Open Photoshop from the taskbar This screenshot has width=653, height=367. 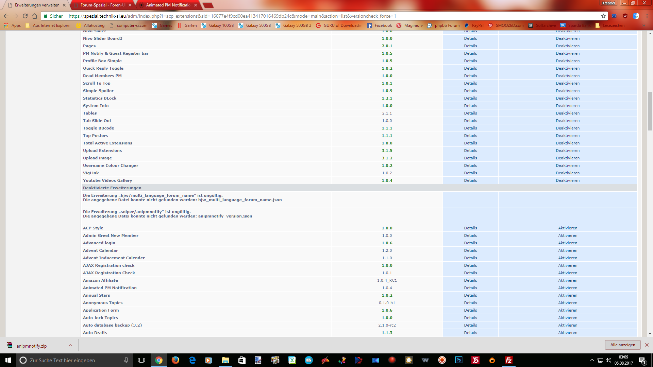(458, 360)
